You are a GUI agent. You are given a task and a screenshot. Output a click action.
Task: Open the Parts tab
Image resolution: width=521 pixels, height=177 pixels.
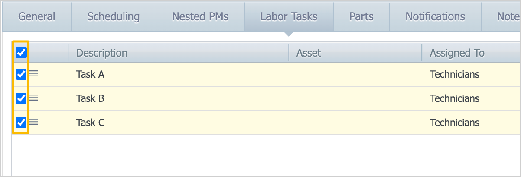(x=361, y=17)
